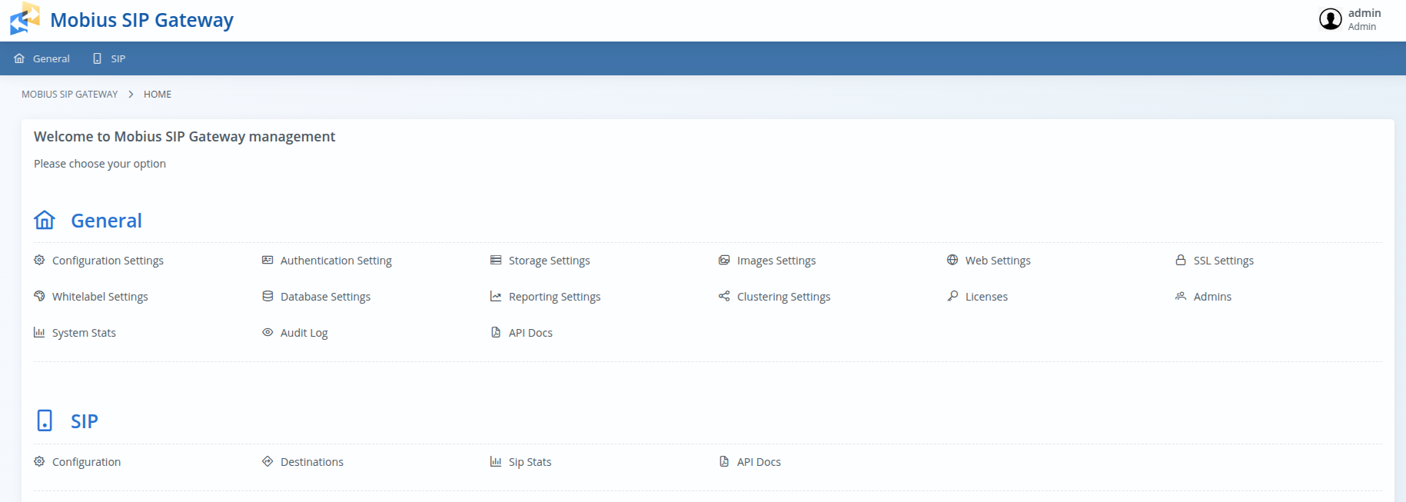Open the Admins link
The height and width of the screenshot is (502, 1406).
(x=1212, y=297)
